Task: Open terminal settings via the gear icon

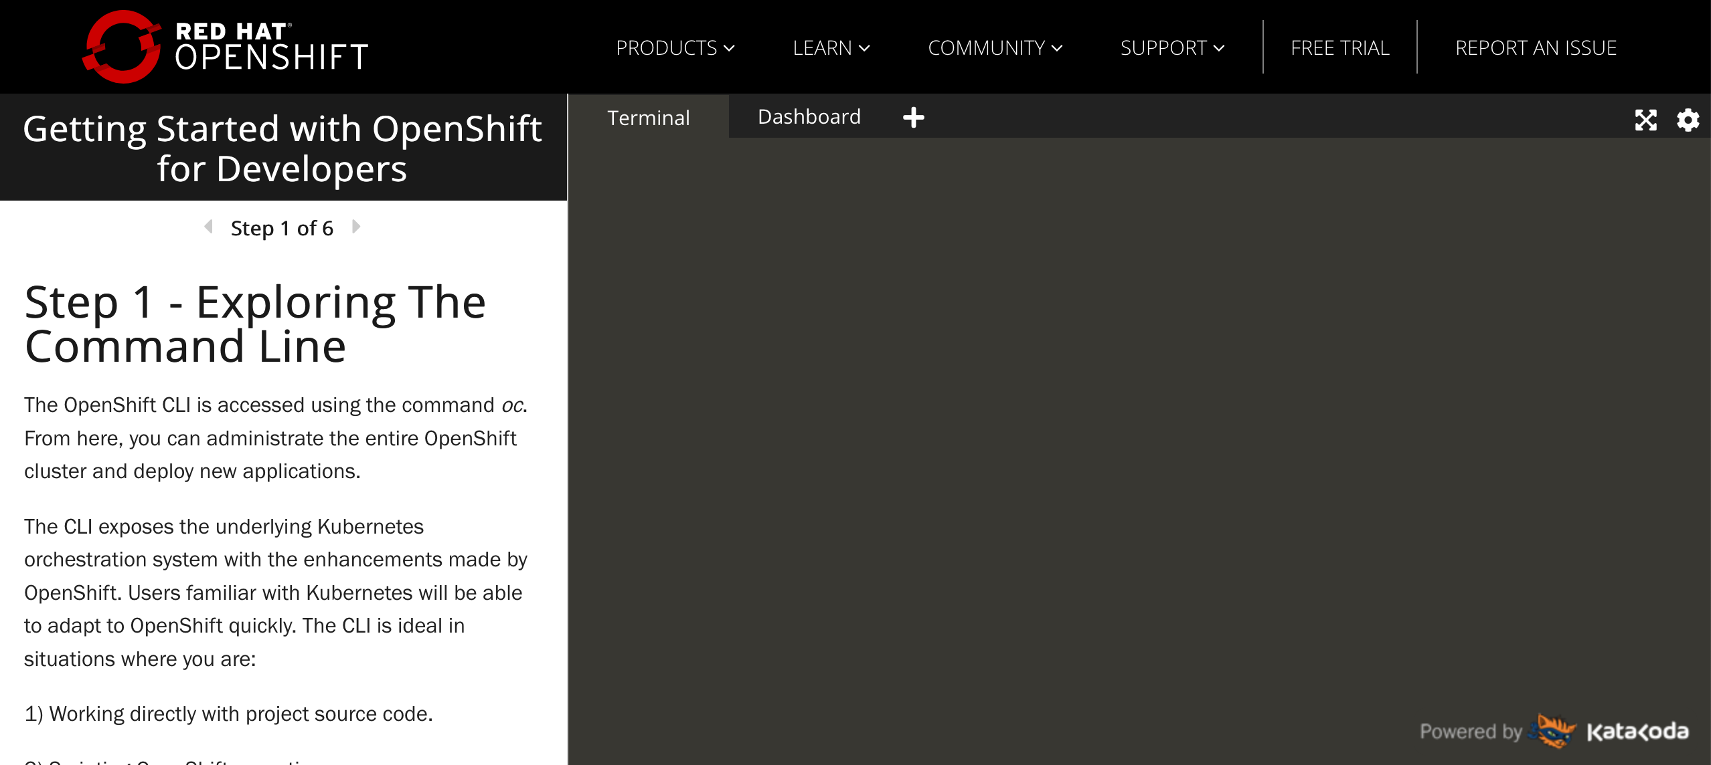Action: tap(1688, 120)
